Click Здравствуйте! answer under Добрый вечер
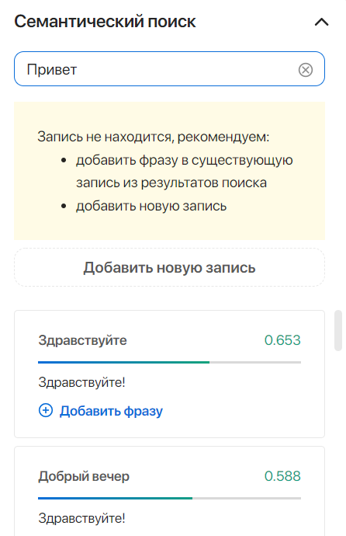 82,518
